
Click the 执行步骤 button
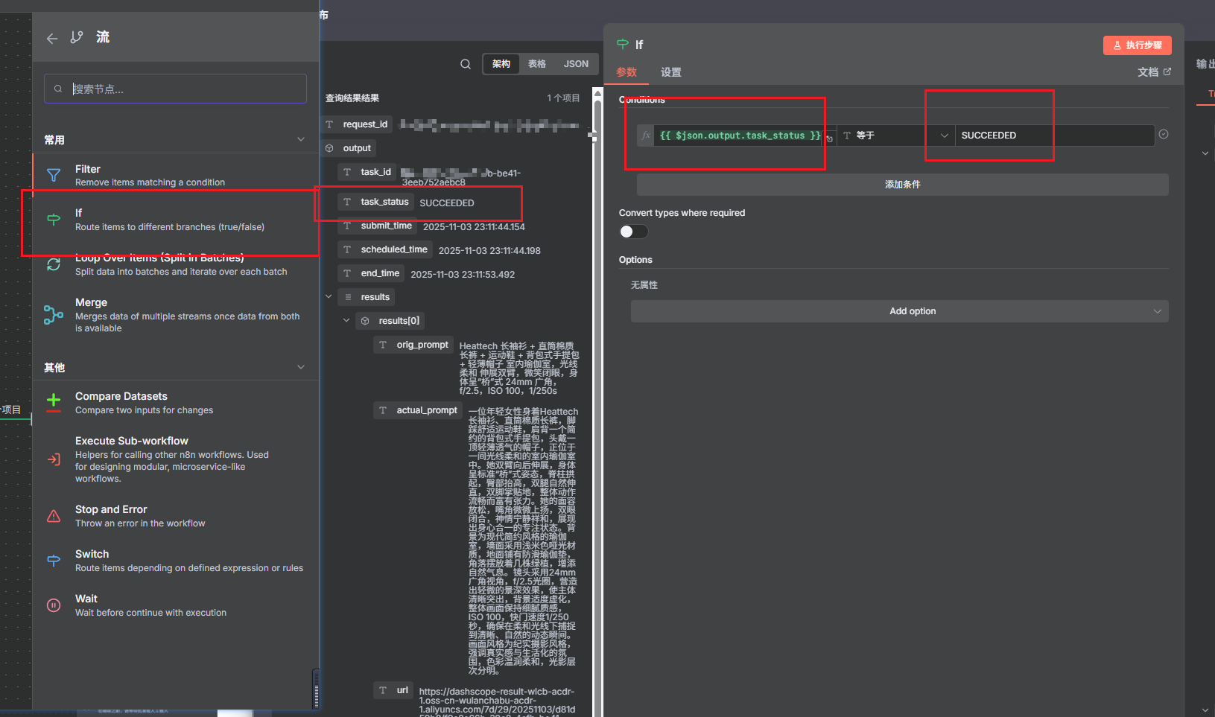point(1138,45)
